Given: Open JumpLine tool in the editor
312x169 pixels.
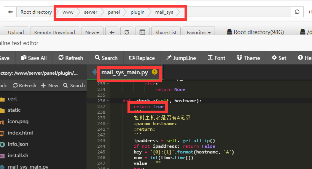Looking at the screenshot, I should point(181,58).
